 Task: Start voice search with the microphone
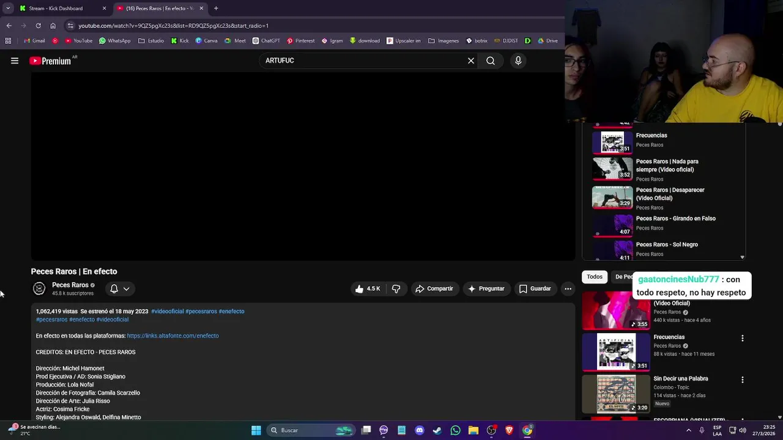pos(518,61)
